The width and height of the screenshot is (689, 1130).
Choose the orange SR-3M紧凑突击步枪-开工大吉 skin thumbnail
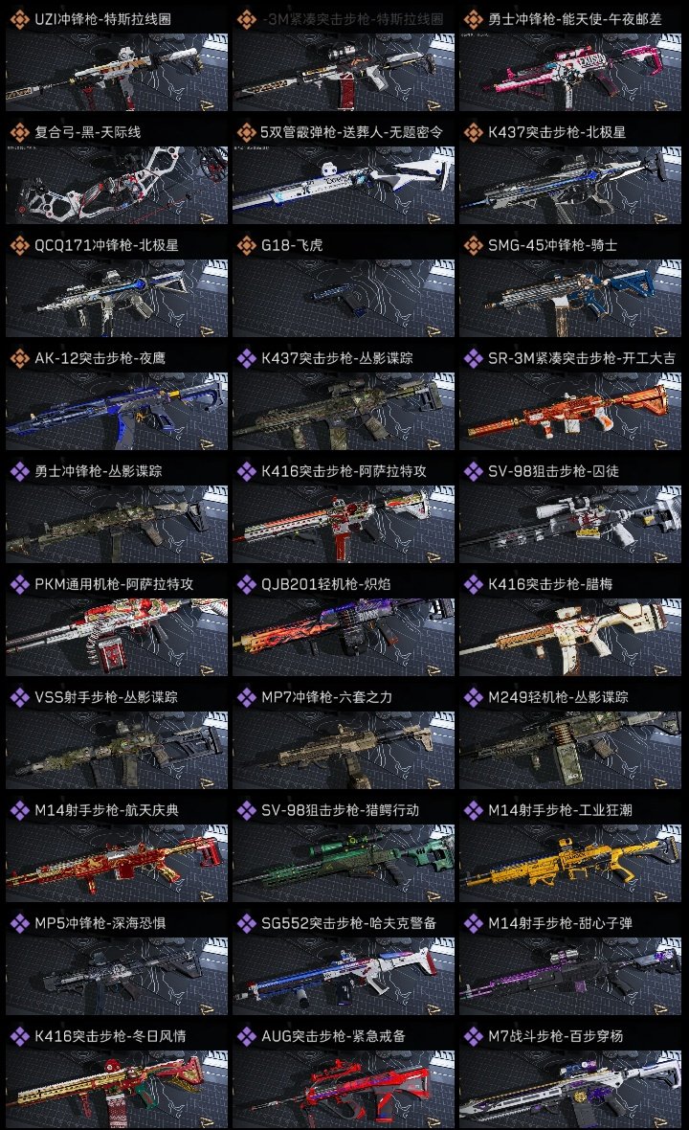pyautogui.click(x=570, y=411)
